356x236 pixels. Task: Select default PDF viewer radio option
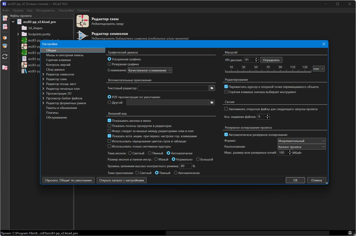click(109, 97)
